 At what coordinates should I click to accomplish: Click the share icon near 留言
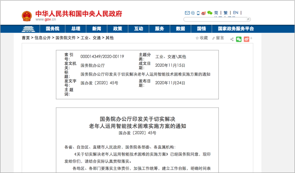pos(232,39)
